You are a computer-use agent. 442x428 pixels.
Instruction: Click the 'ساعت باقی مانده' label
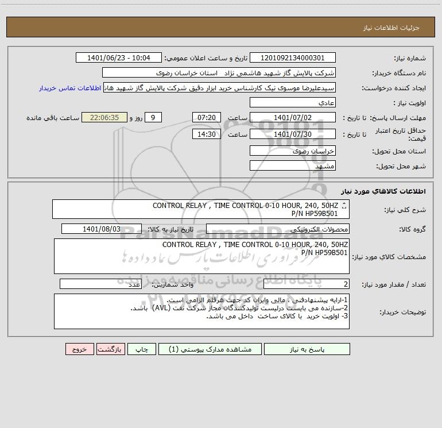[53, 118]
